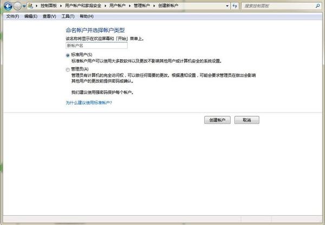This screenshot has width=325, height=225.
Task: Expand the arrow before 控制面板
Action: point(36,6)
